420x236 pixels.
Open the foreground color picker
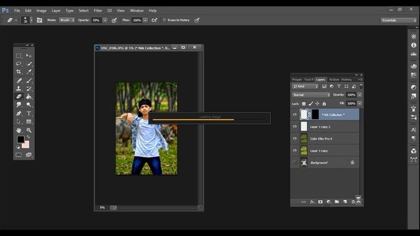click(20, 140)
